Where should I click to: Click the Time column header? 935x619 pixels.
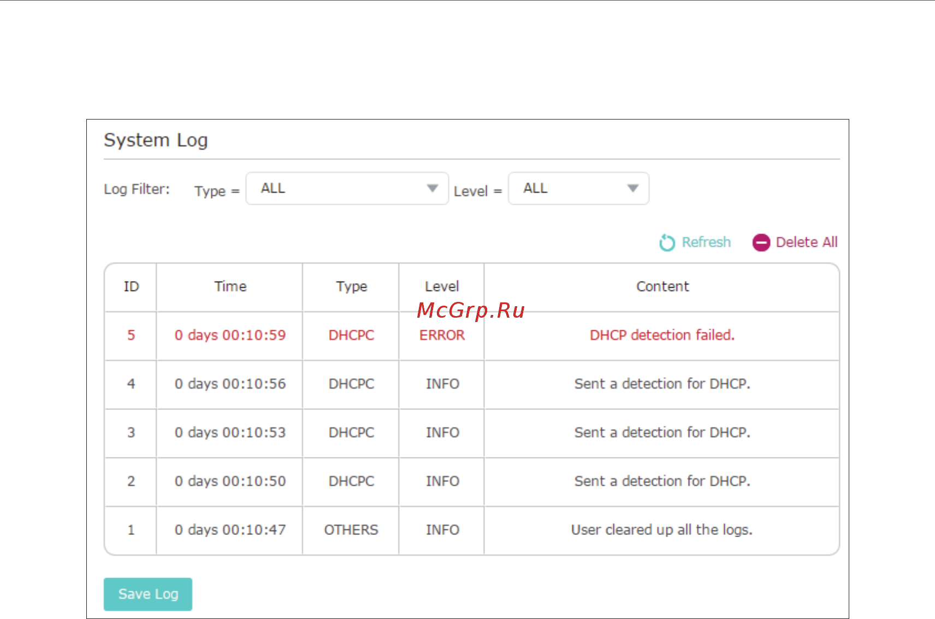pyautogui.click(x=230, y=287)
